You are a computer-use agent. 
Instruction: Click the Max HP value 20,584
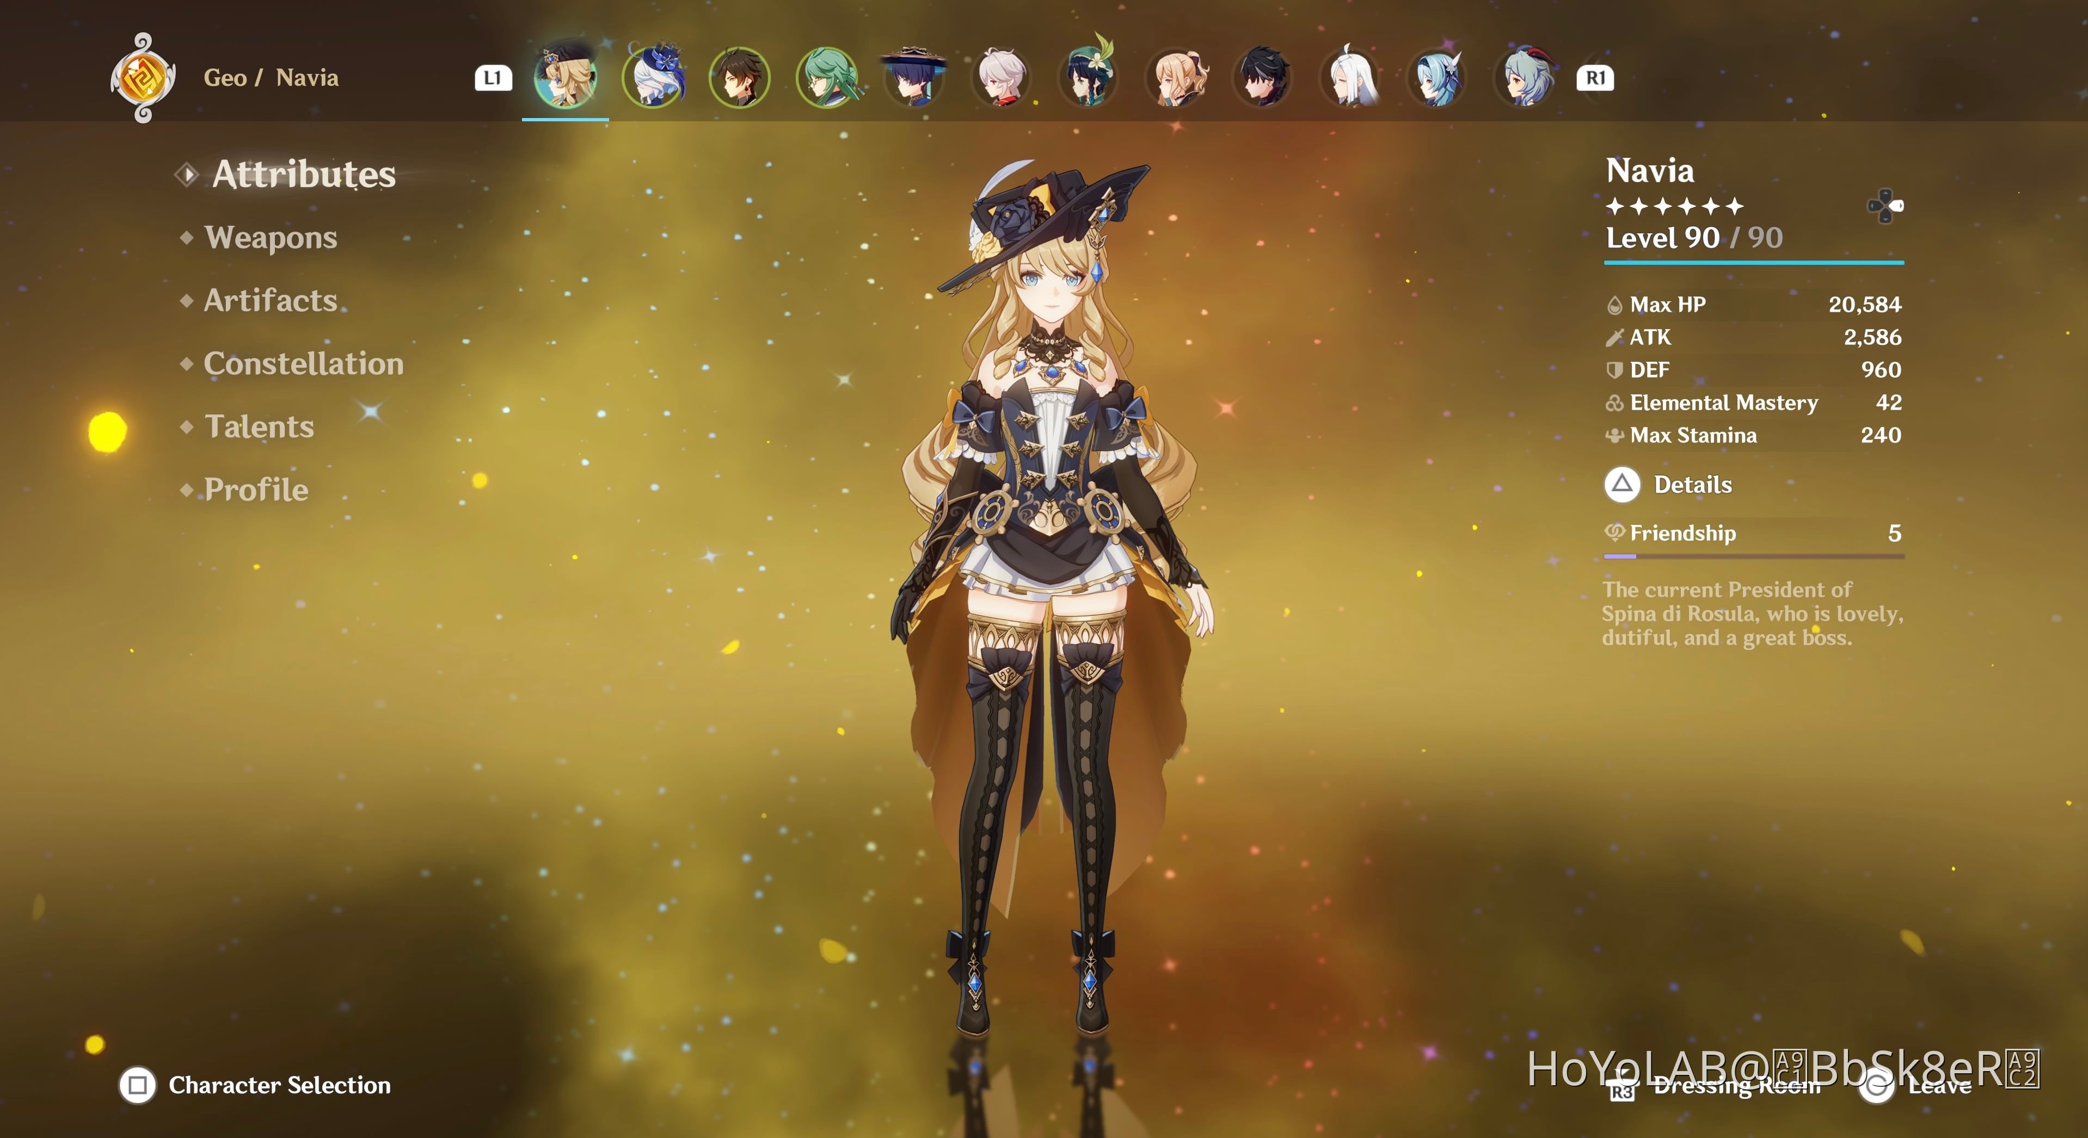pyautogui.click(x=1864, y=305)
